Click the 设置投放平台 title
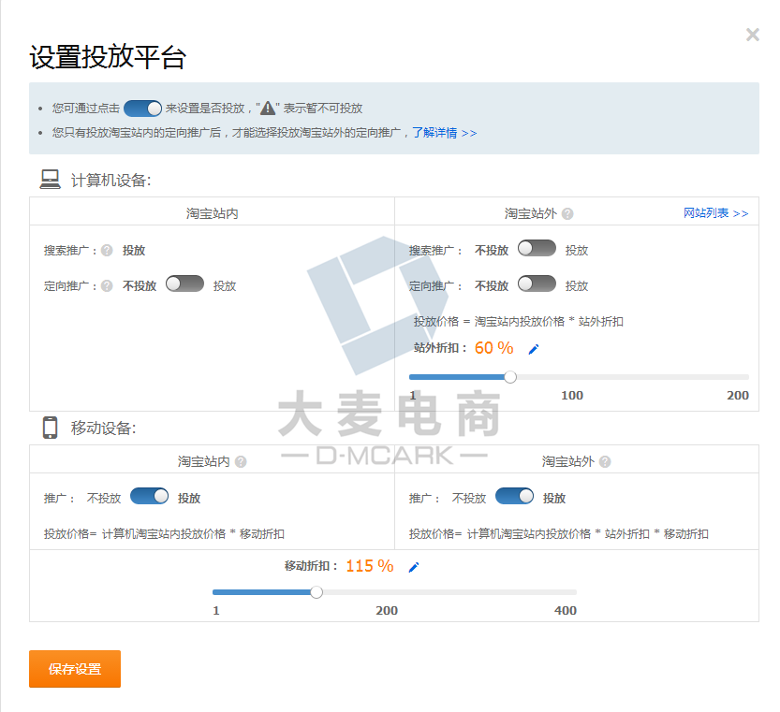780x712 pixels. (x=108, y=57)
